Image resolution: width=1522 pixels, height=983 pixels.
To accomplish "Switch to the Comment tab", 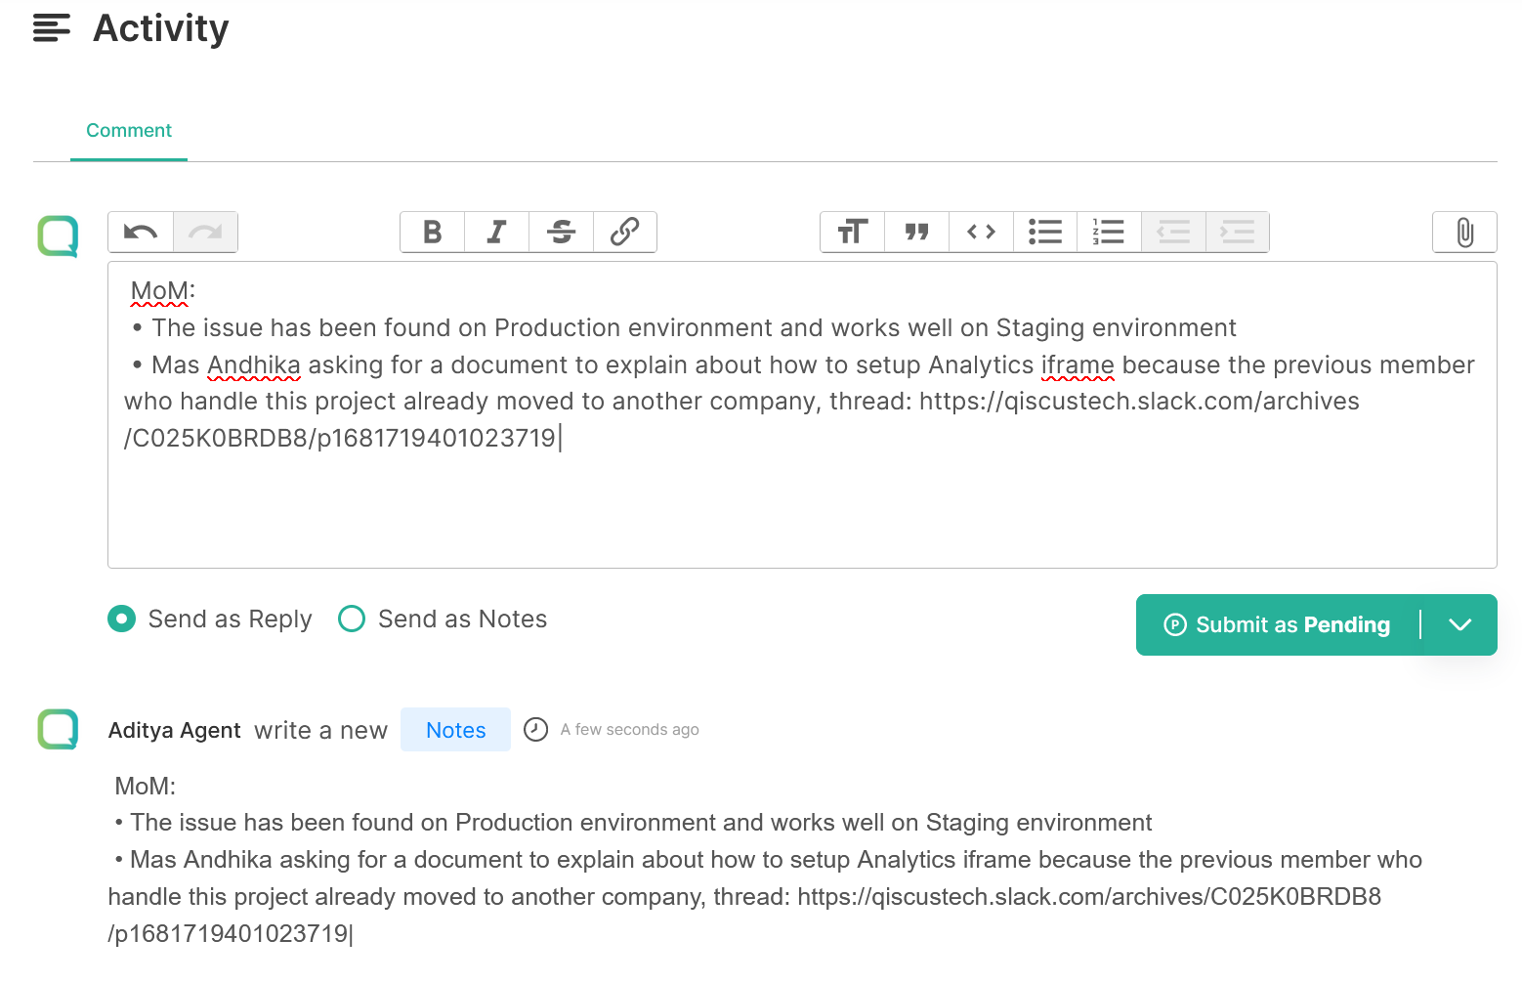I will (x=129, y=131).
